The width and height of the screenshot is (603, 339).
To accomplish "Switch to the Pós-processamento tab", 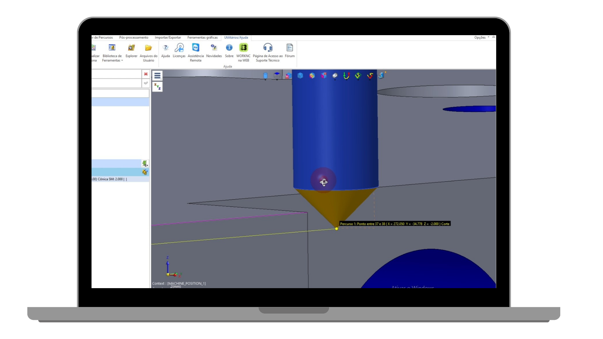I will [133, 37].
